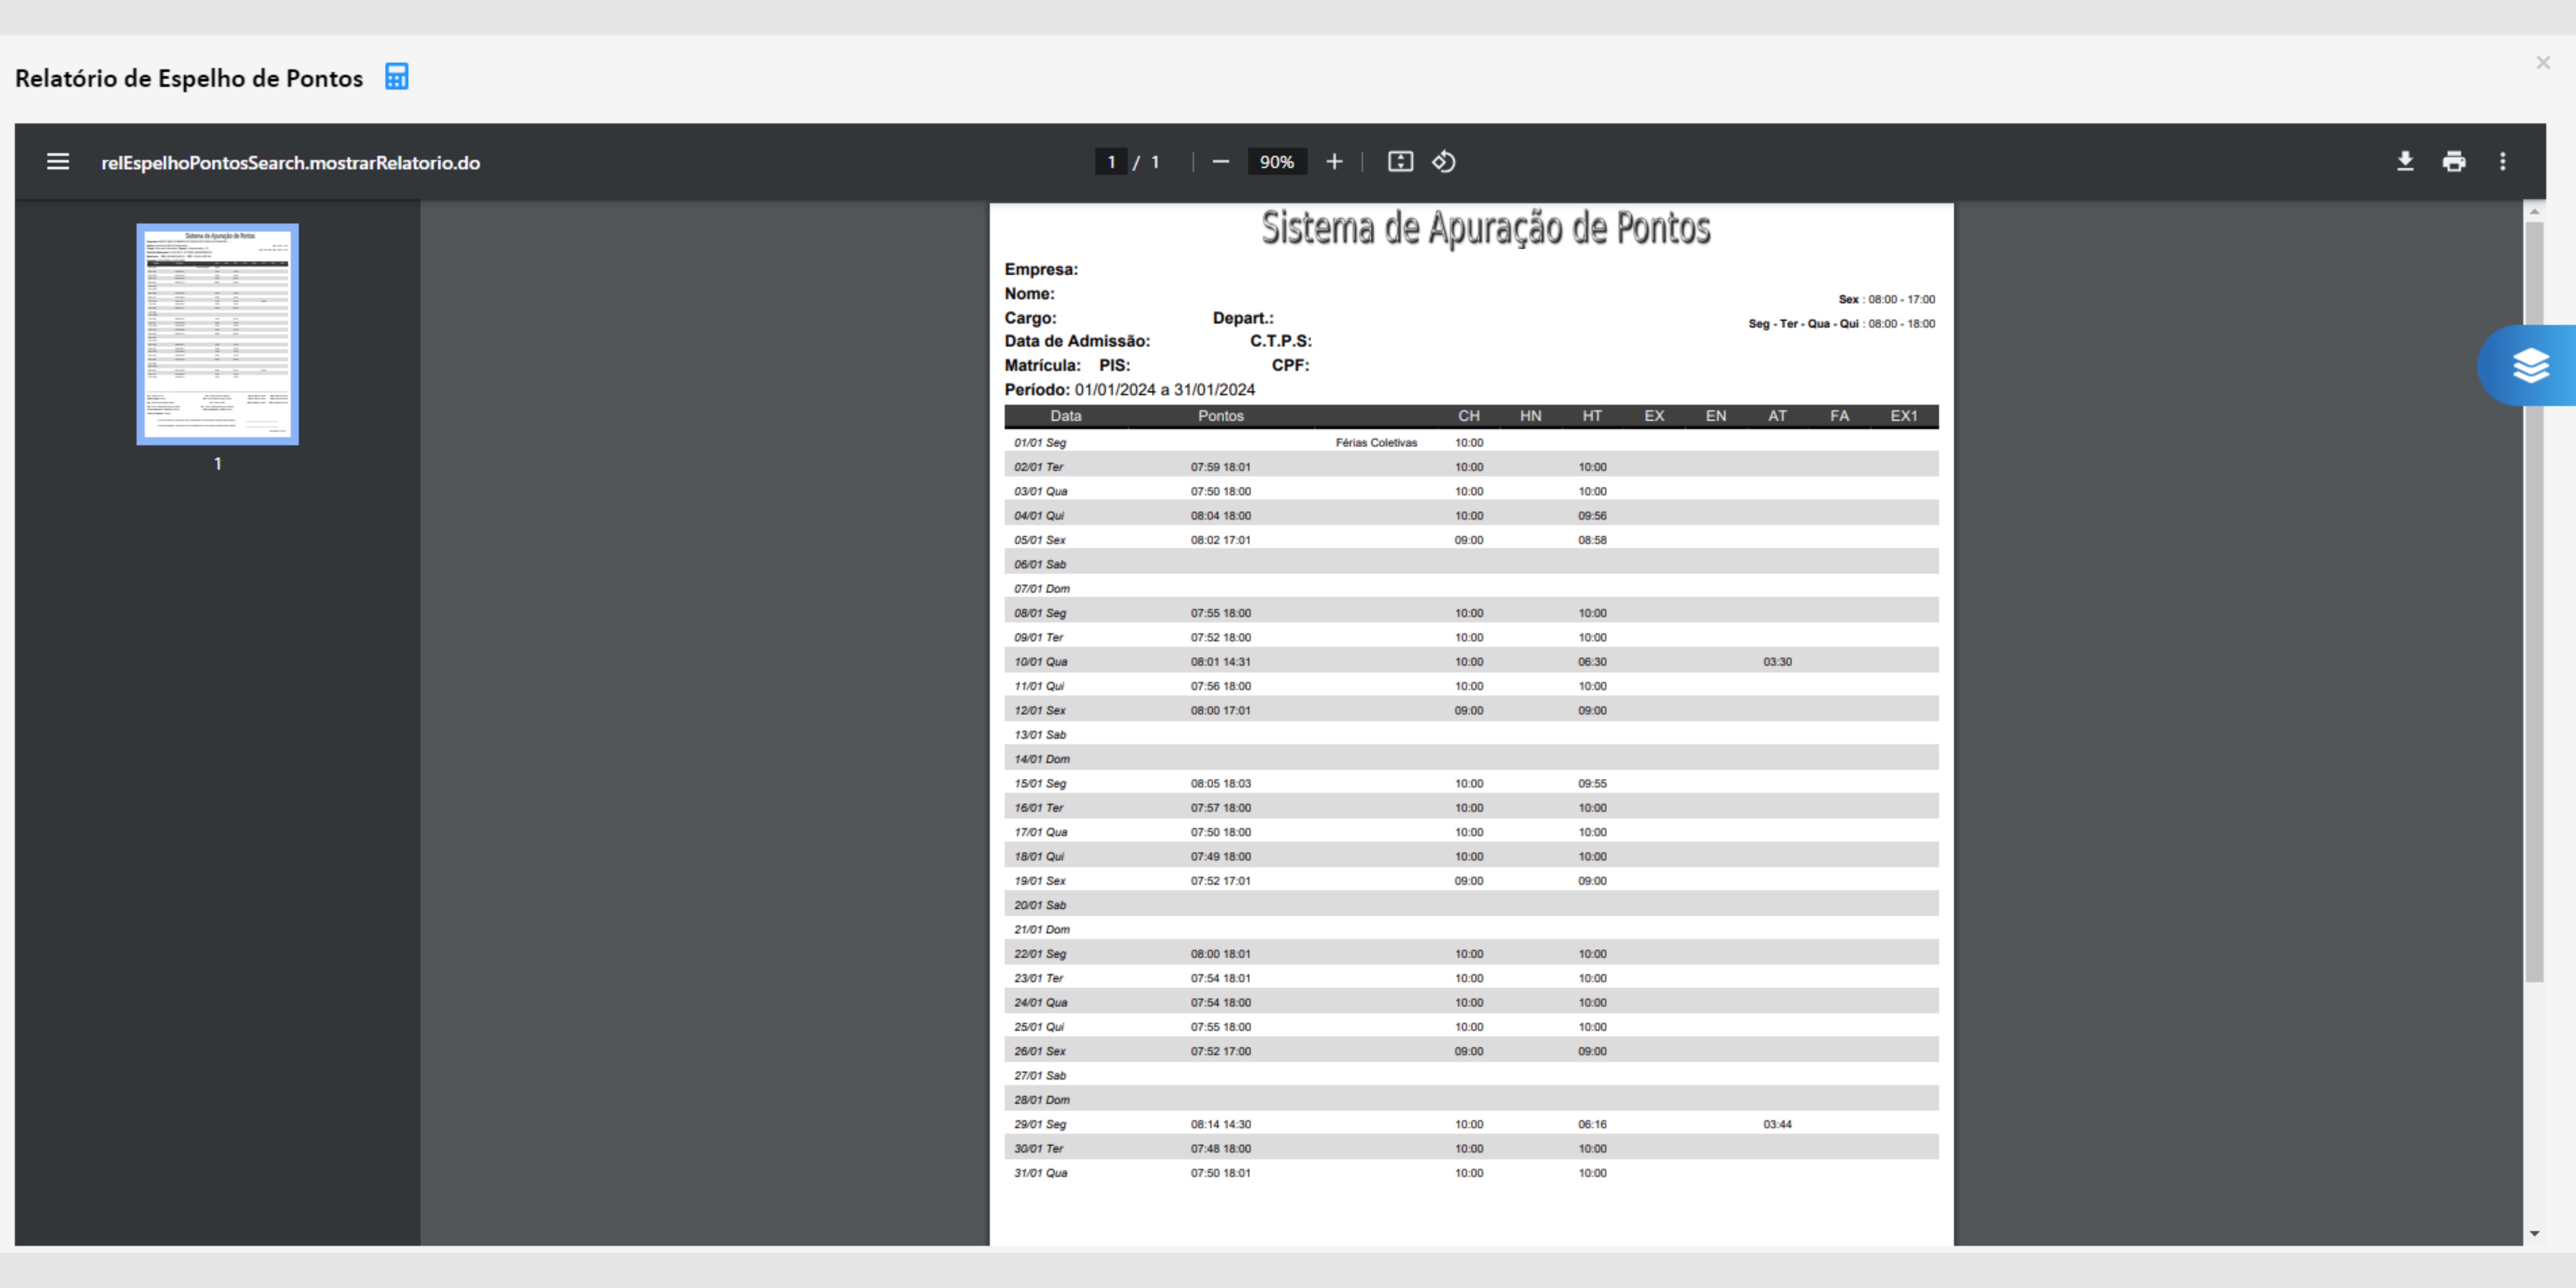Click the blue calculator icon beside title

[396, 77]
